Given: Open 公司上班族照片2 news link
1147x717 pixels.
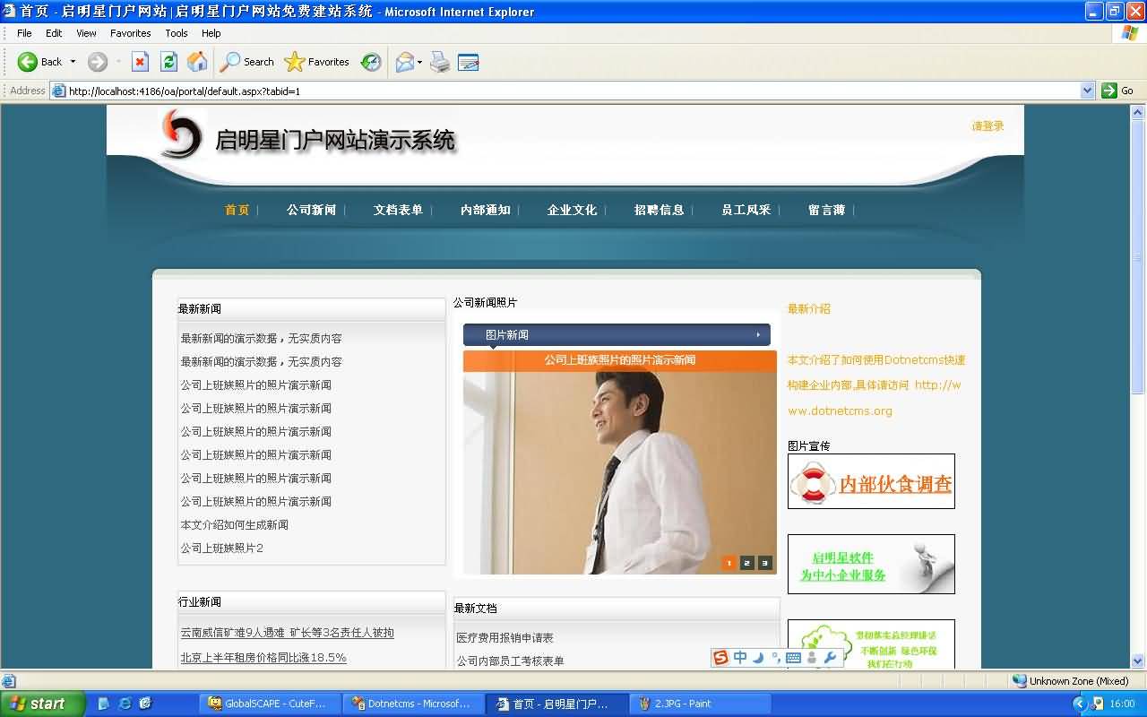Looking at the screenshot, I should click(x=222, y=549).
